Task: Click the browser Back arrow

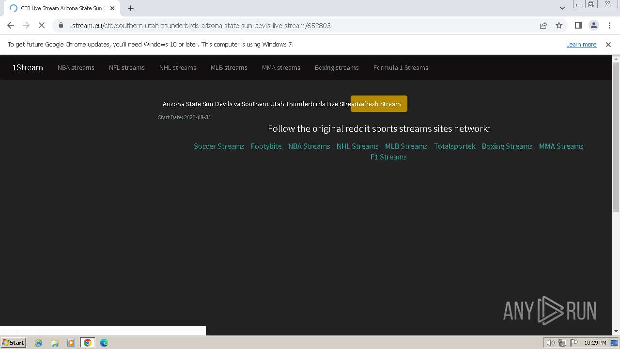Action: point(11,25)
